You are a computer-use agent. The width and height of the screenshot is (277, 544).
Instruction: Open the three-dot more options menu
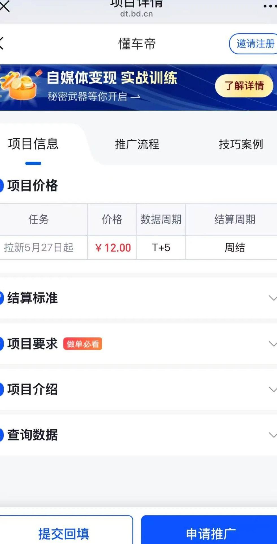[x=269, y=6]
